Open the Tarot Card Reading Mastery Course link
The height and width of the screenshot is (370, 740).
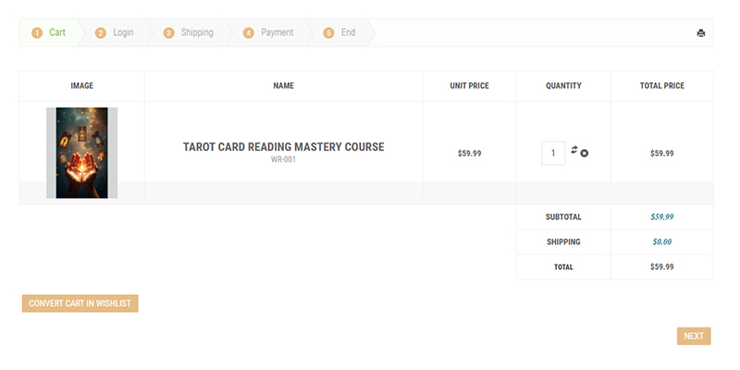point(283,147)
